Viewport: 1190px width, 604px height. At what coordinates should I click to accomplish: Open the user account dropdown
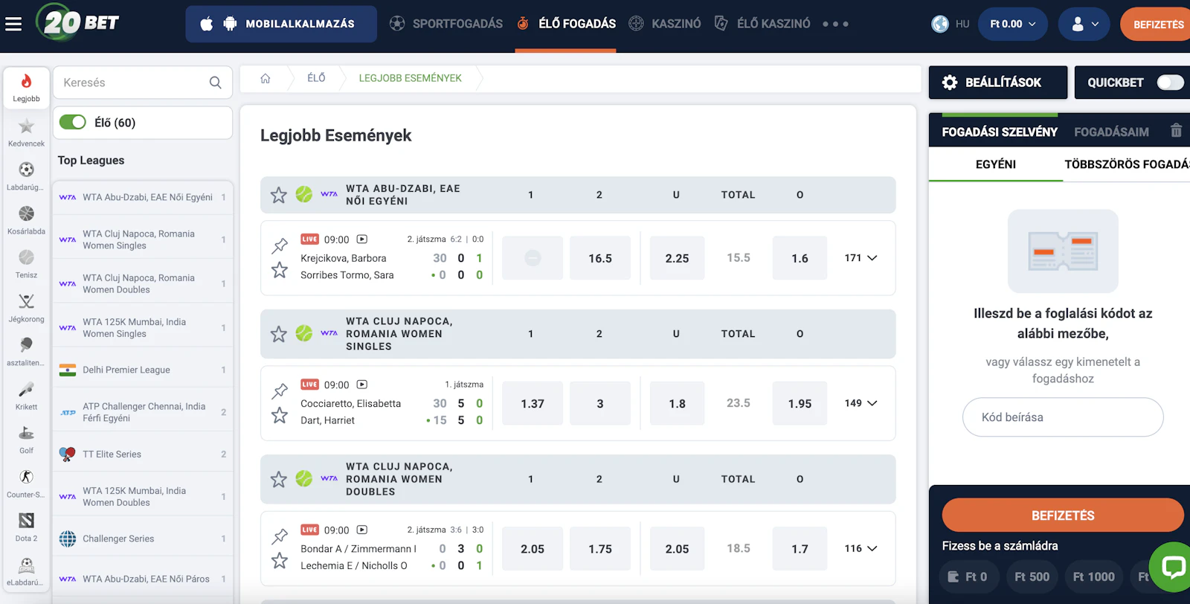(x=1085, y=24)
